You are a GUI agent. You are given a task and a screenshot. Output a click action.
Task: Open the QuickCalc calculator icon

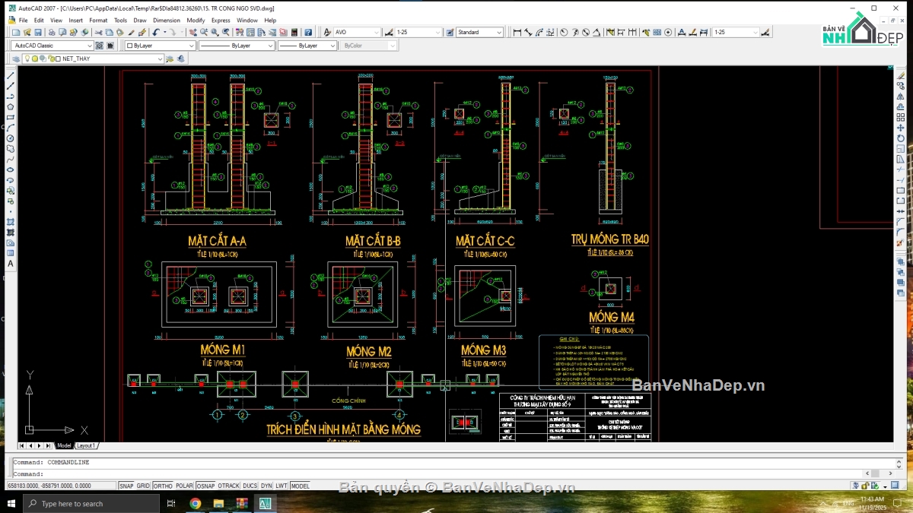pos(294,33)
